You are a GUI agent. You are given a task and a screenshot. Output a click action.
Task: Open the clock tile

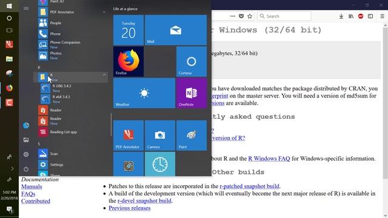(x=160, y=164)
